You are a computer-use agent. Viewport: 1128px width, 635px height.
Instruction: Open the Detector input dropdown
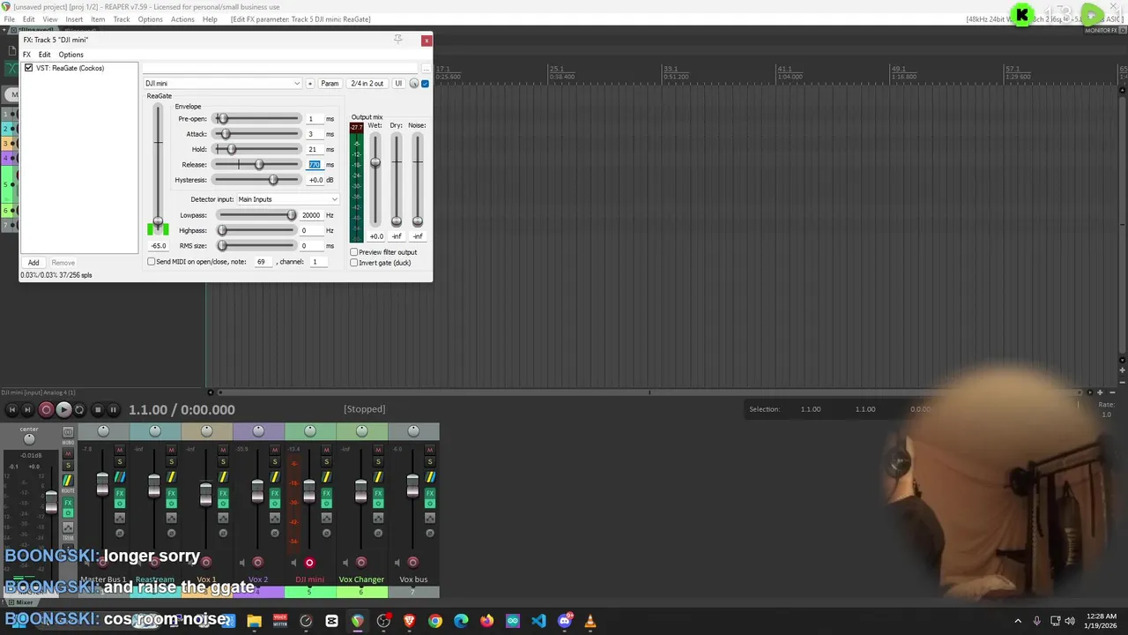pyautogui.click(x=287, y=199)
